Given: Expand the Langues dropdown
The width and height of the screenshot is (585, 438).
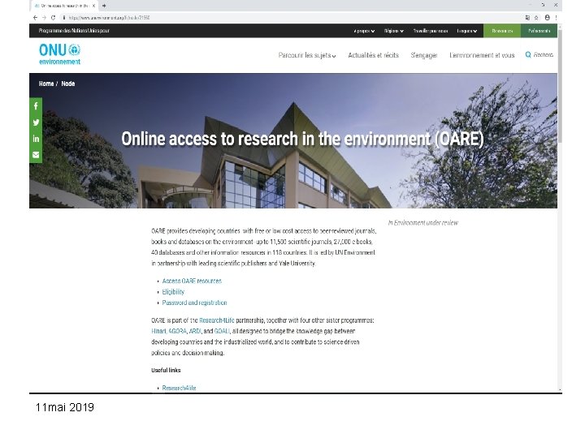Looking at the screenshot, I should pyautogui.click(x=466, y=31).
